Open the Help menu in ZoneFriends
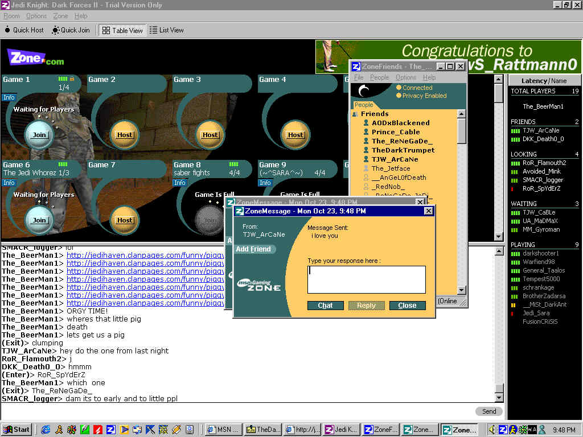This screenshot has width=583, height=437. [x=429, y=77]
